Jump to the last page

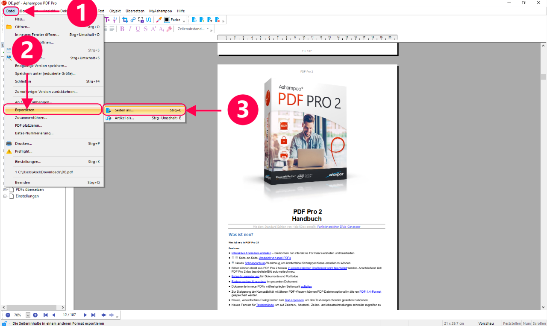(x=93, y=315)
